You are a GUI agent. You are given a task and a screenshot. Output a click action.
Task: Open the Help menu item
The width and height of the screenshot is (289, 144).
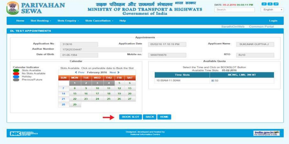[122, 21]
